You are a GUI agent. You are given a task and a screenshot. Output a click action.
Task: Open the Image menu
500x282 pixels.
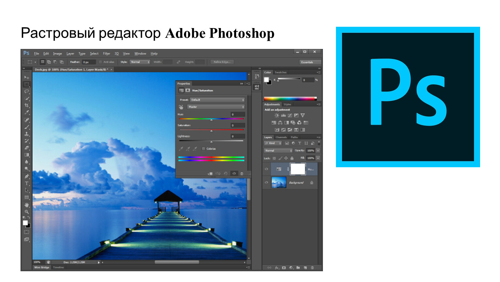point(57,54)
